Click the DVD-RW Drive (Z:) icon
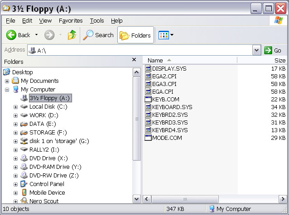This screenshot has height=215, width=289. (x=24, y=175)
